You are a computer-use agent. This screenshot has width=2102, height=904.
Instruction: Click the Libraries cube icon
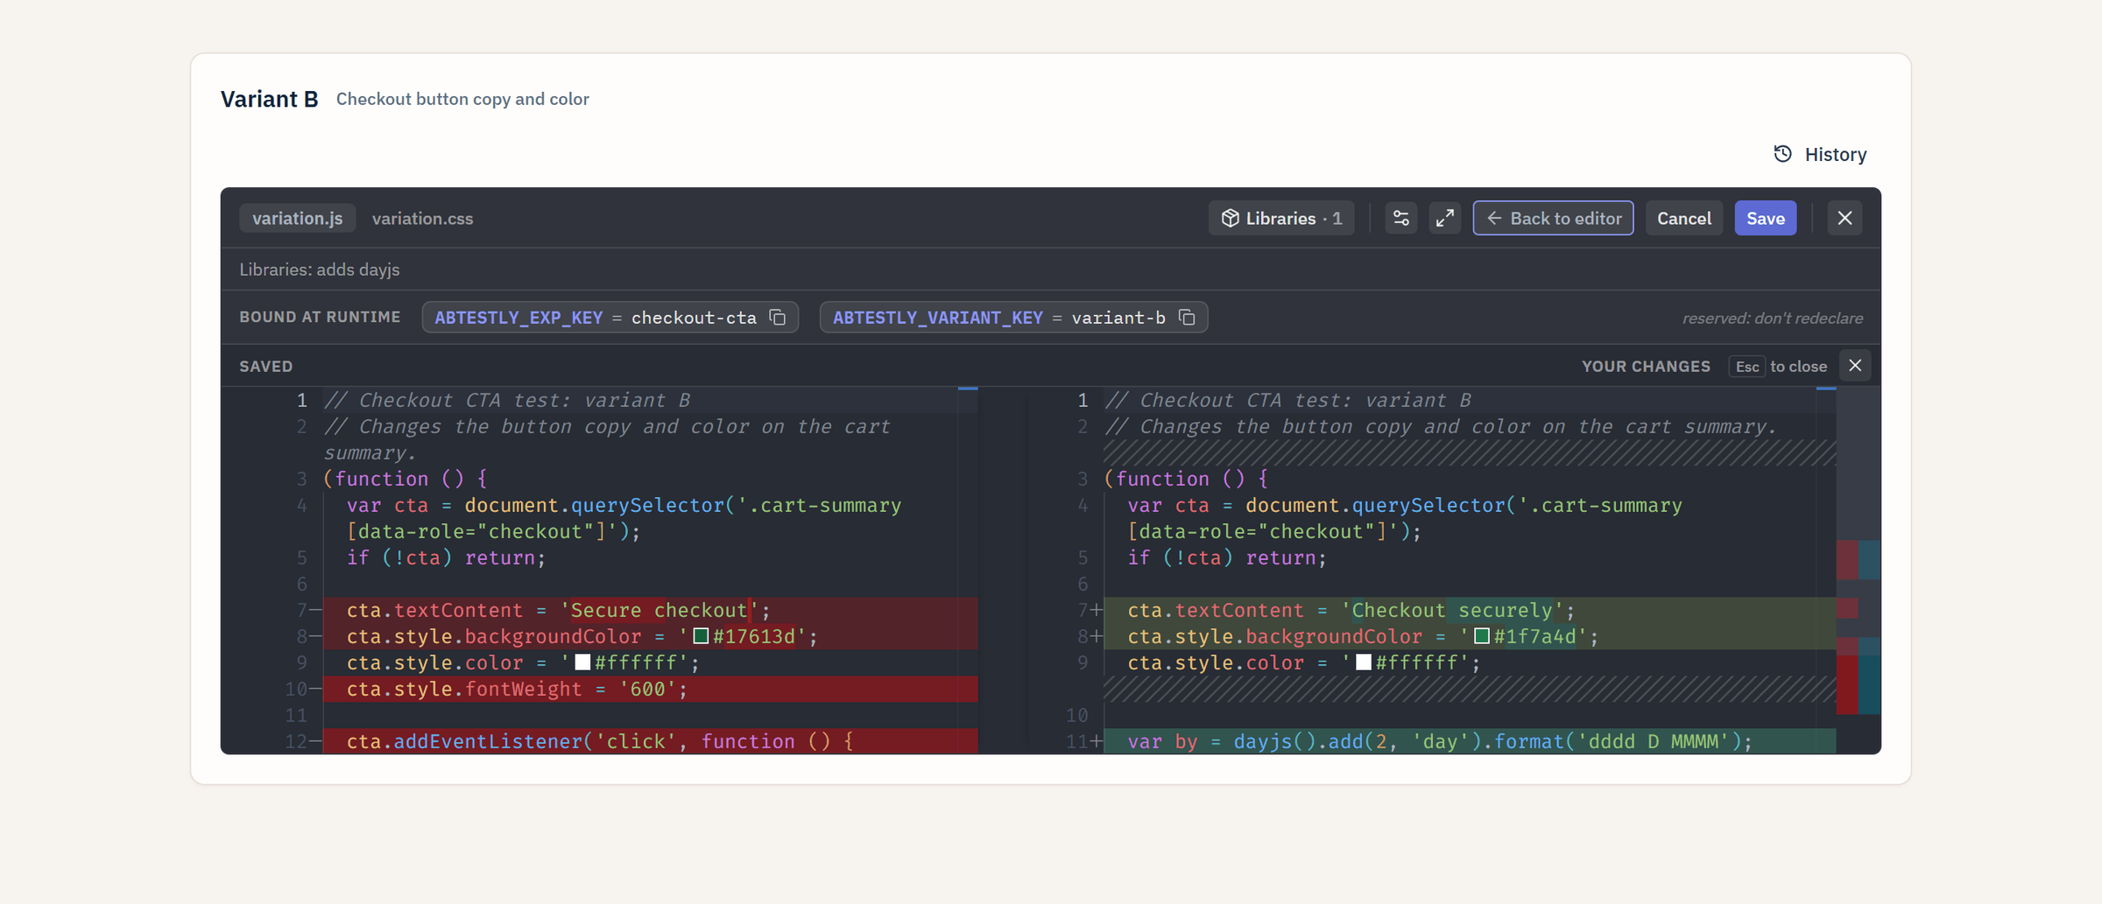(x=1230, y=218)
